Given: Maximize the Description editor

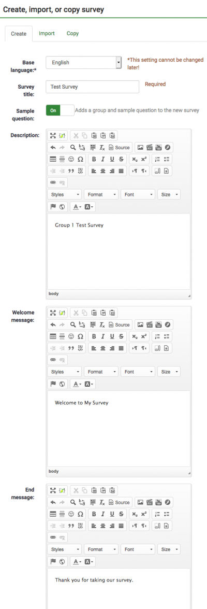Looking at the screenshot, I should click(x=53, y=136).
